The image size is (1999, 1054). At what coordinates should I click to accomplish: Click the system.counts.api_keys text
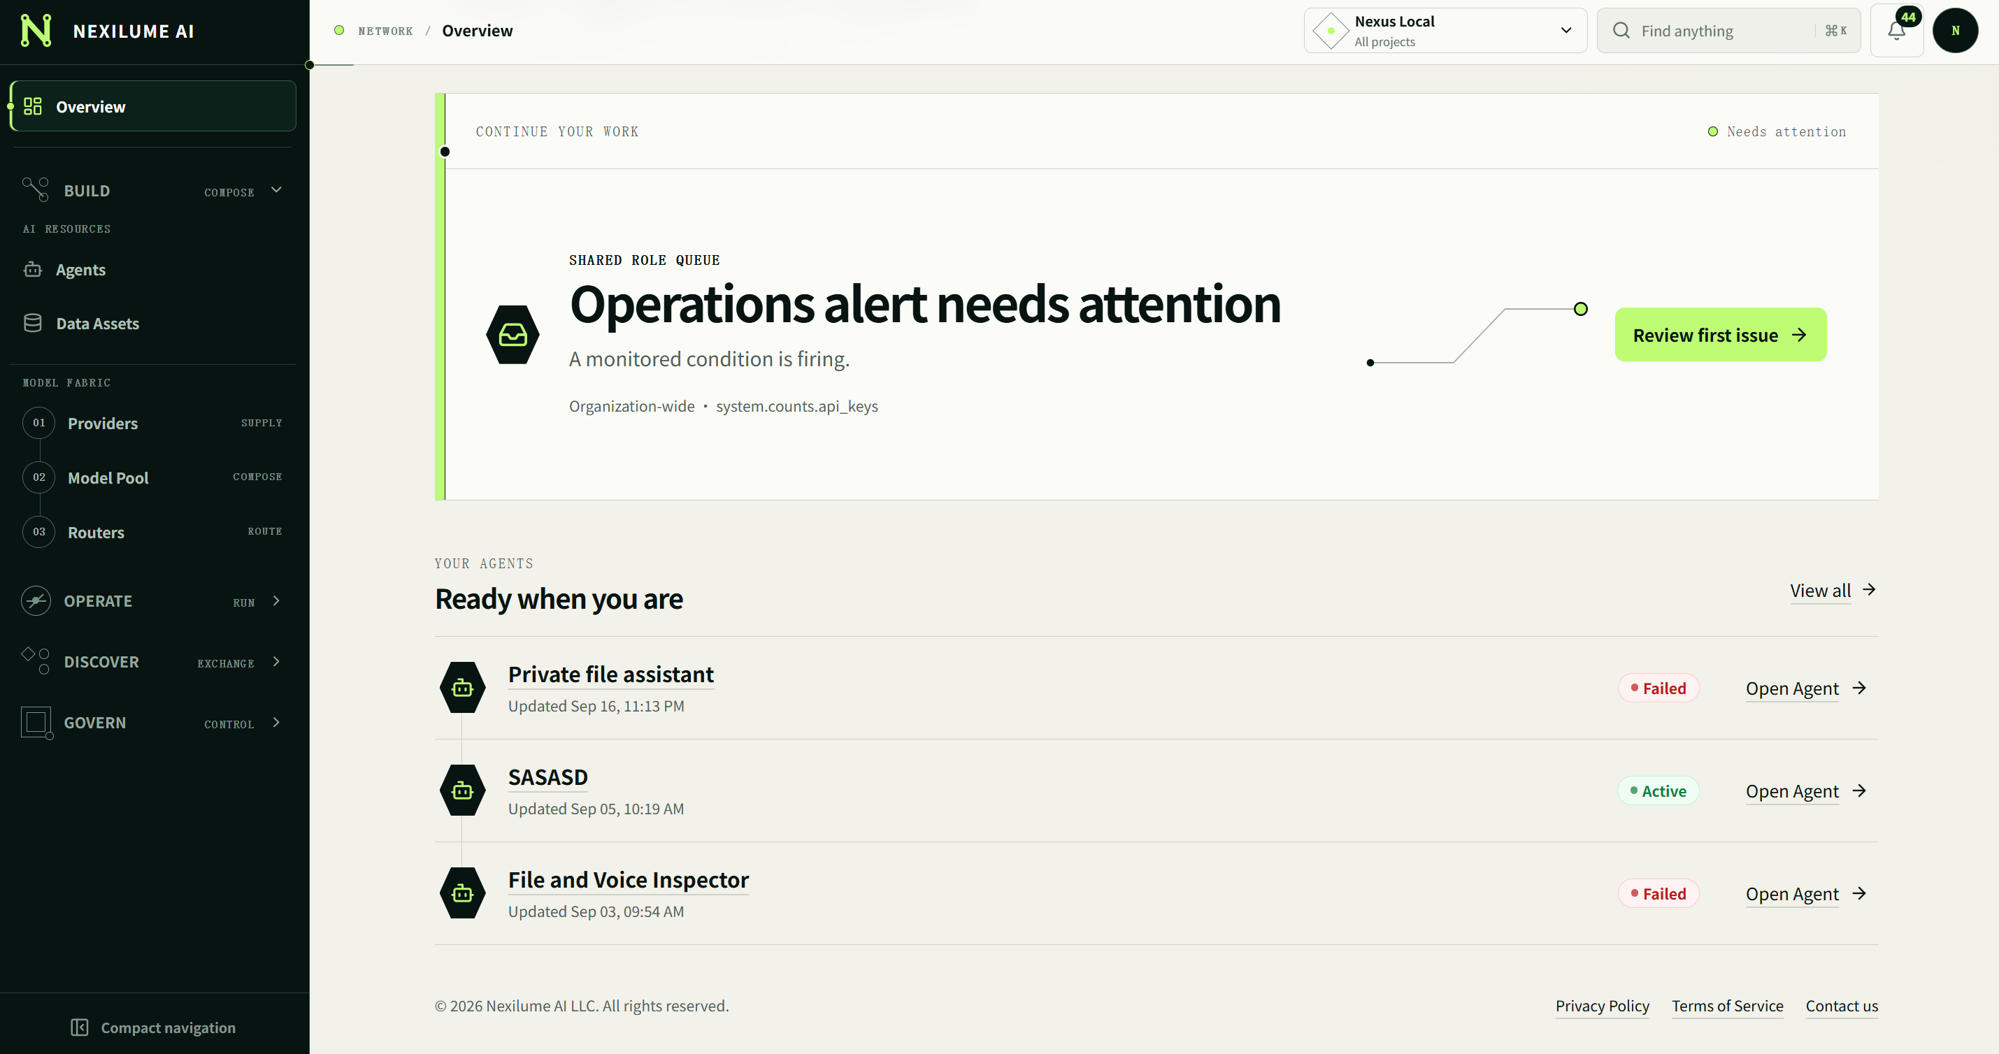[797, 406]
